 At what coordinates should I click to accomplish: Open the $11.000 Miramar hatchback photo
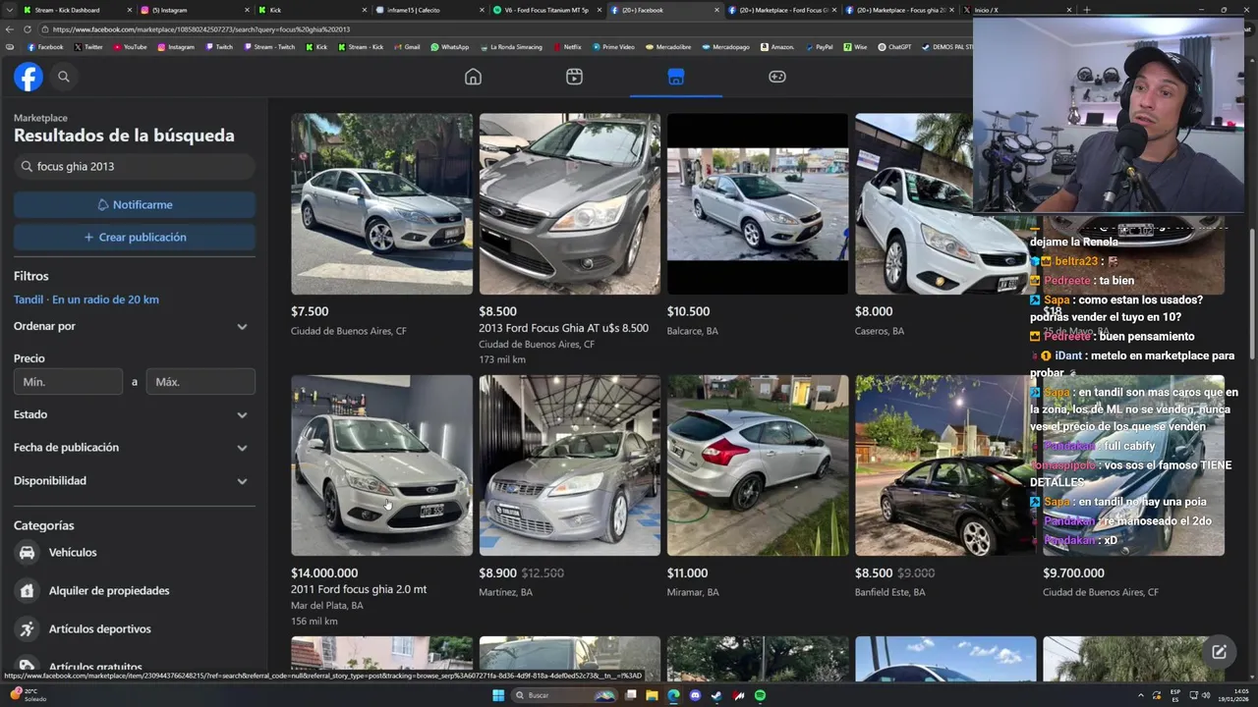coord(758,465)
